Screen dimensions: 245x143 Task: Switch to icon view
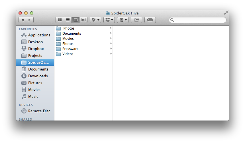(x=60, y=20)
